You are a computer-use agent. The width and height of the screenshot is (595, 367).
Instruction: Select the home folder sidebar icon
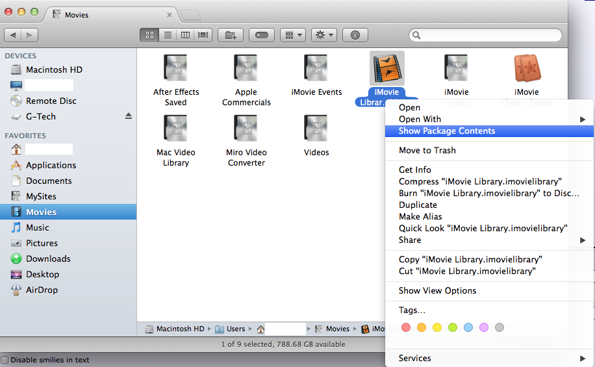16,149
